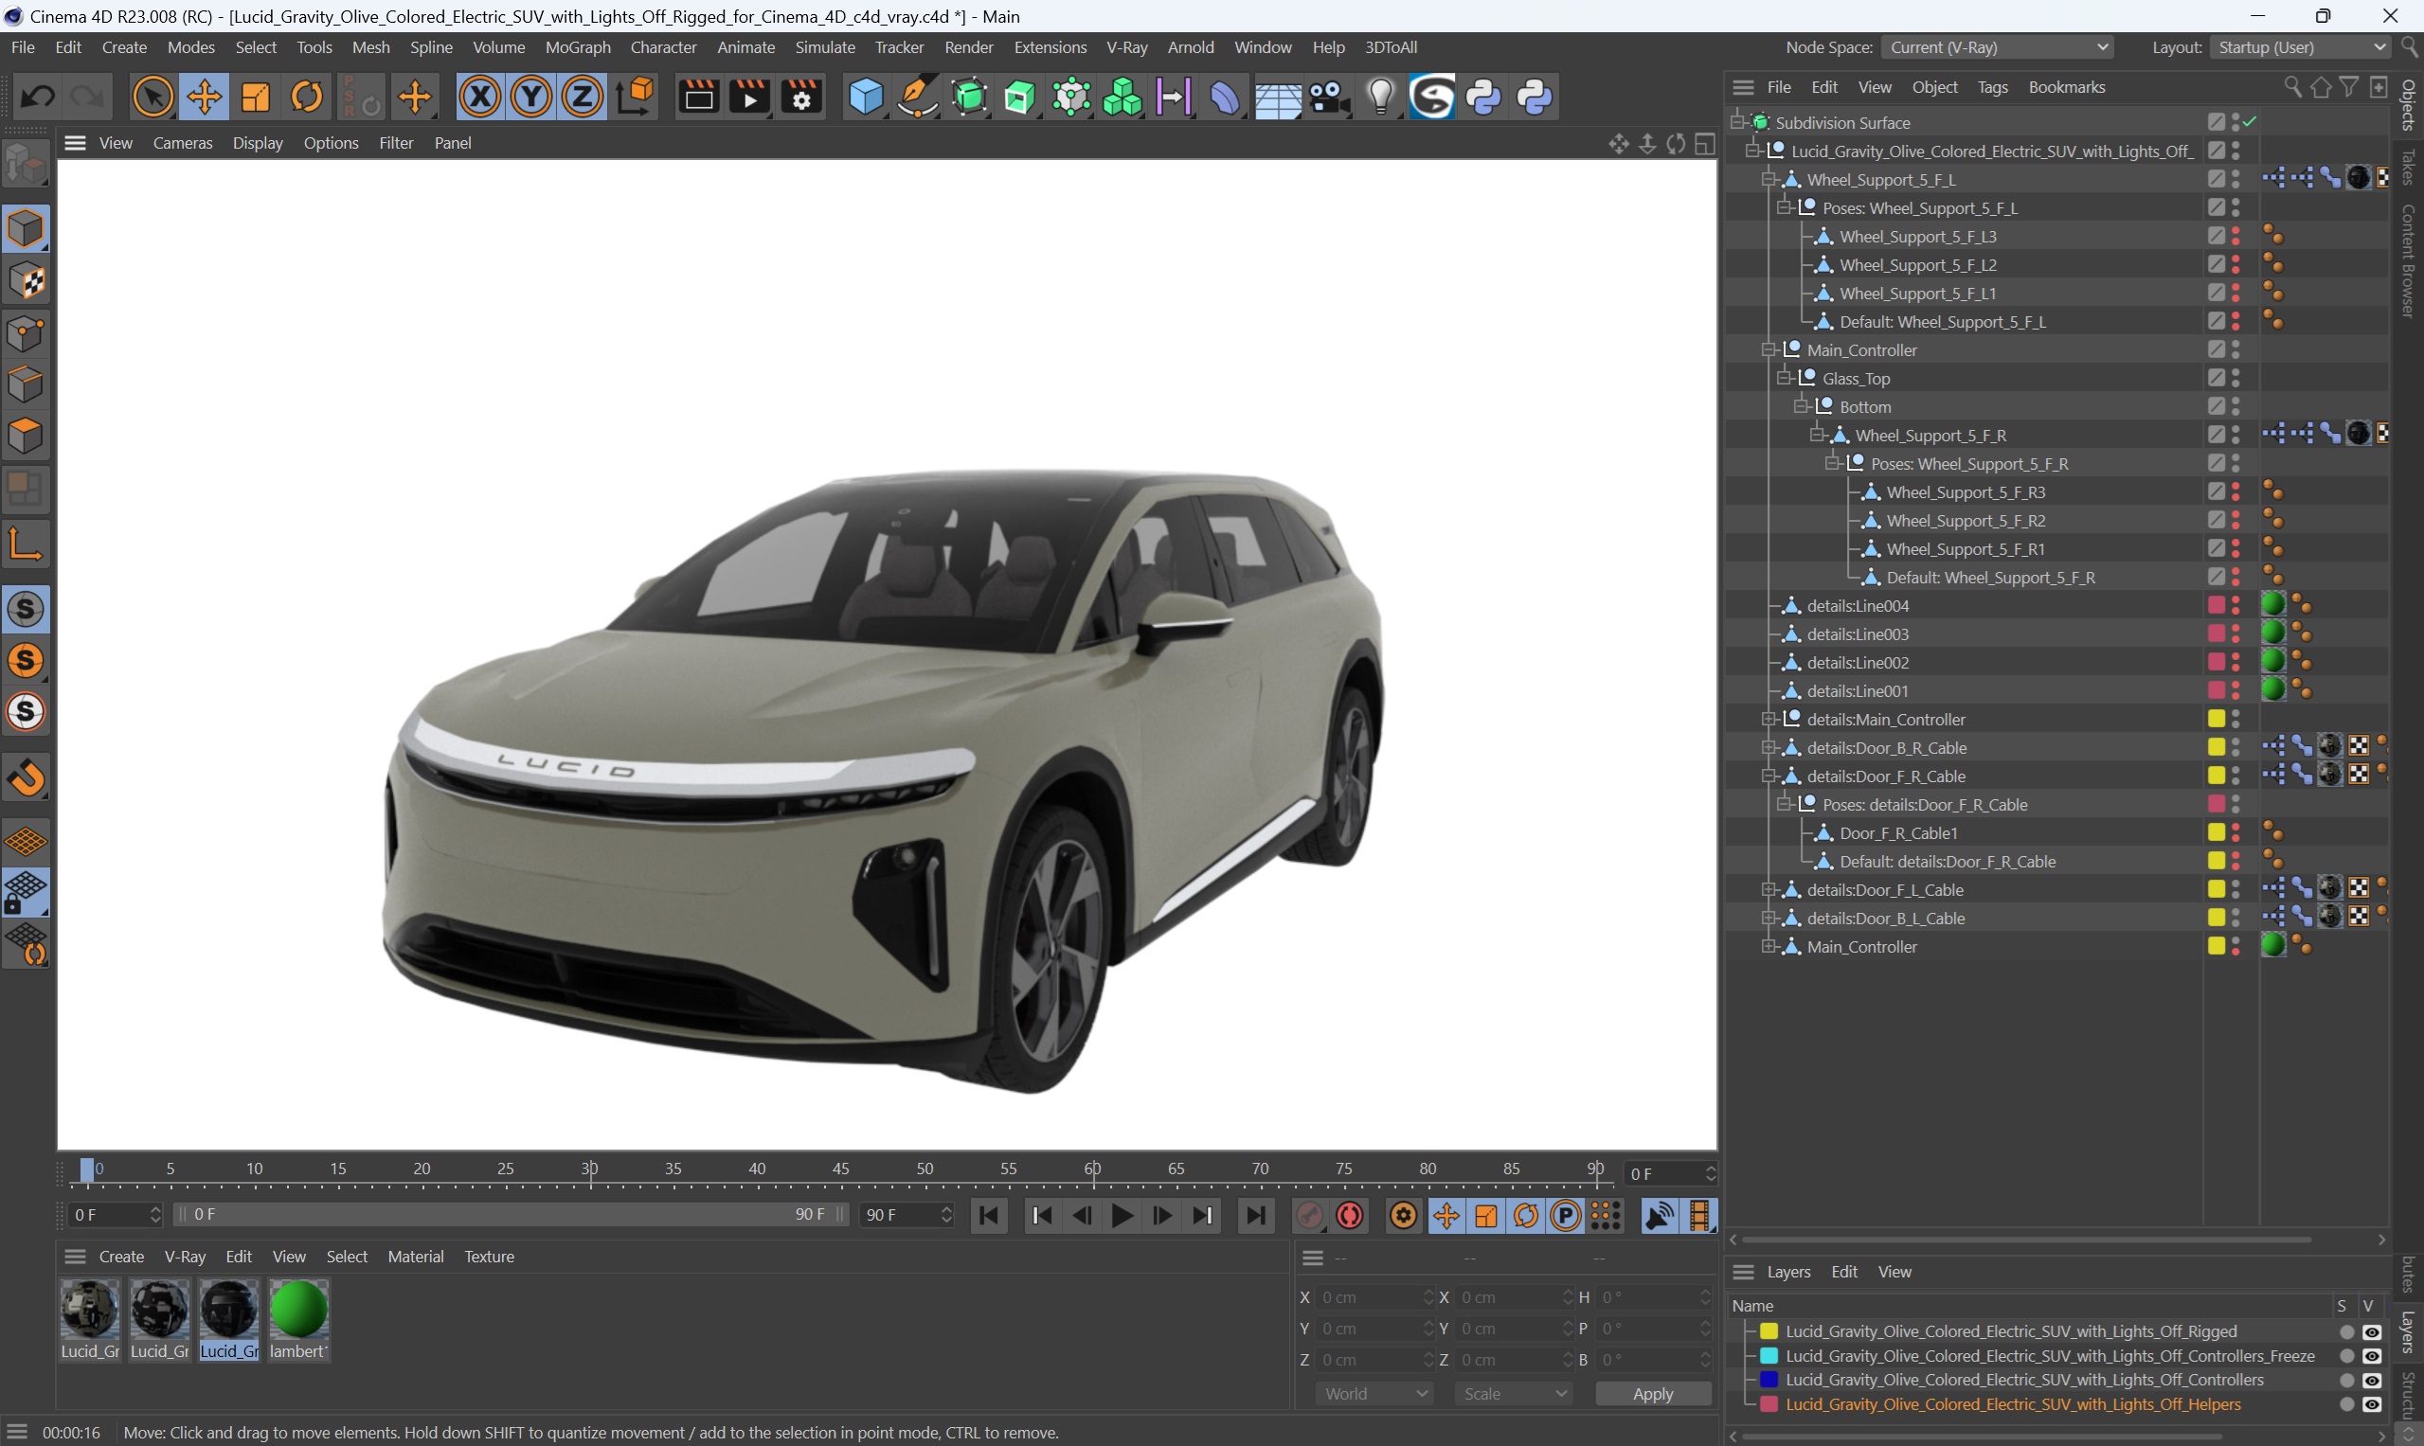
Task: Toggle X axis lock
Action: (480, 97)
